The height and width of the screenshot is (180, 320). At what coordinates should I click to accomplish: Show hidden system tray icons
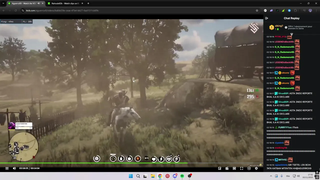click(x=271, y=176)
